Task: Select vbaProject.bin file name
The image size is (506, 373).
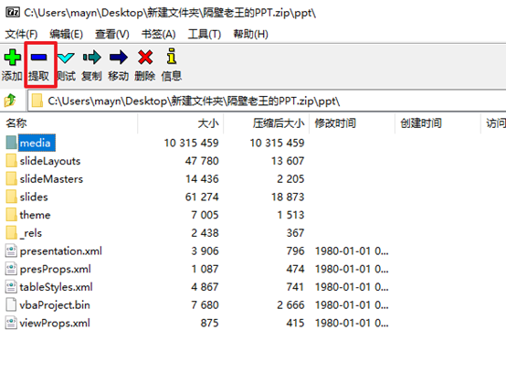Action: (55, 305)
